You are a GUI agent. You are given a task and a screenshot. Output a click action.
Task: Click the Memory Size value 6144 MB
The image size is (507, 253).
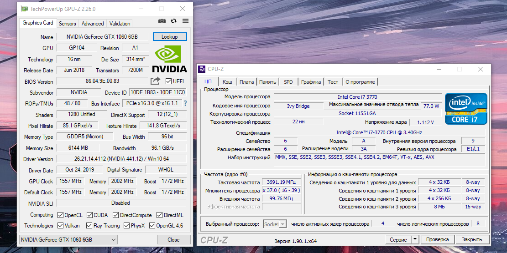tap(78, 148)
